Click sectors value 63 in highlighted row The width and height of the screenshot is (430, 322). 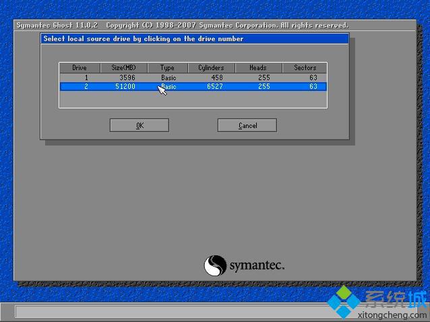313,87
